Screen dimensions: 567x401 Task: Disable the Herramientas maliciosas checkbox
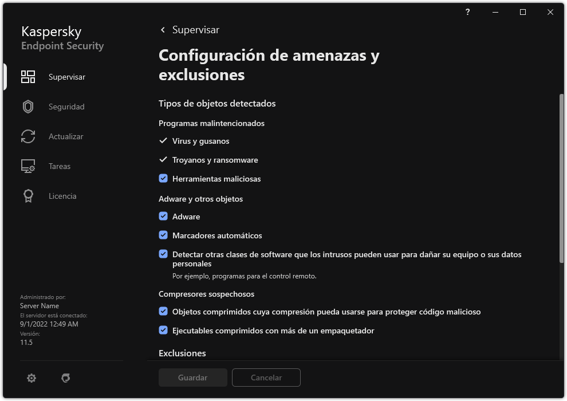[x=164, y=178]
